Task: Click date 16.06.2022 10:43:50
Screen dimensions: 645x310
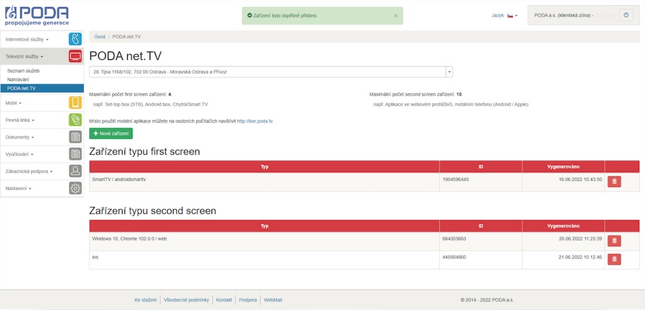Action: click(x=580, y=179)
